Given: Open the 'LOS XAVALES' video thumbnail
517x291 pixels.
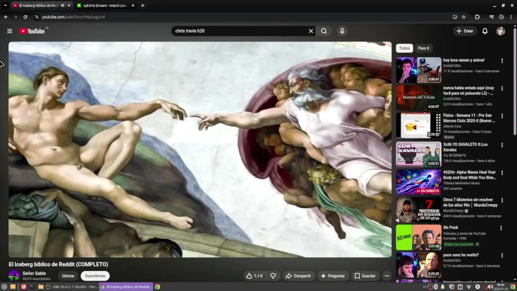Looking at the screenshot, I should click(x=418, y=154).
